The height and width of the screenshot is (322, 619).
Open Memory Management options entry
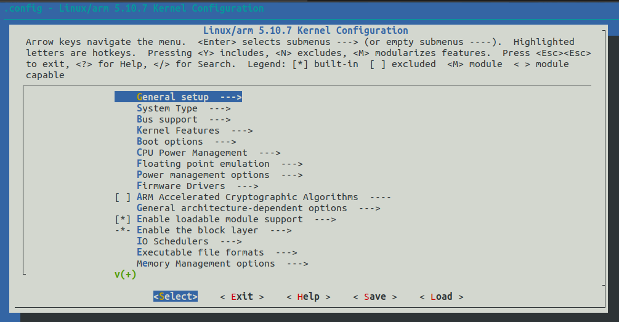(222, 264)
